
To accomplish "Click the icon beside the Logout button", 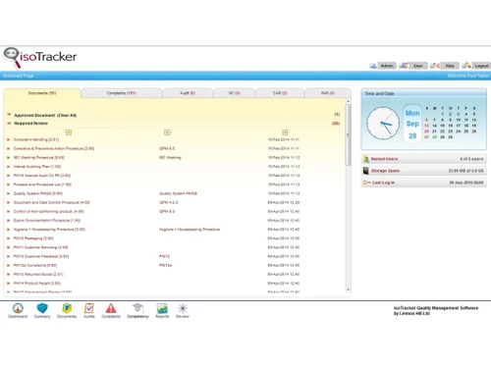I will coord(466,66).
